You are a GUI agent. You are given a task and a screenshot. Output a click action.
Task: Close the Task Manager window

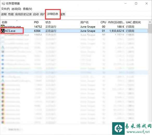coord(147,3)
